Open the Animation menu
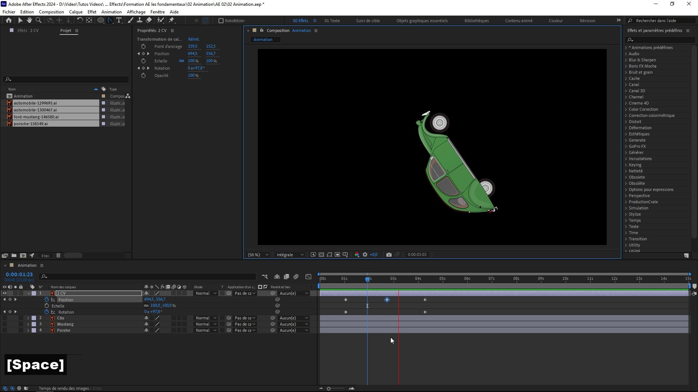This screenshot has height=392, width=698. click(111, 12)
